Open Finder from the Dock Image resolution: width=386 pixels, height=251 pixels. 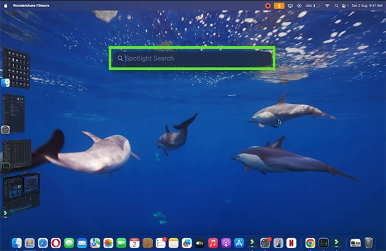click(17, 243)
